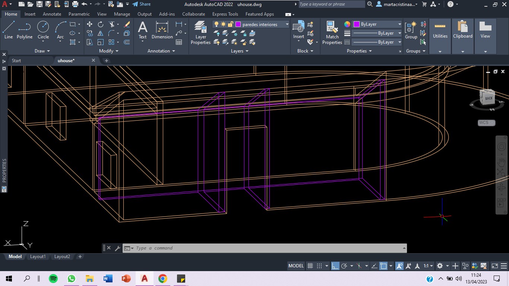
Task: Open the Annotate ribbon tab
Action: click(52, 14)
